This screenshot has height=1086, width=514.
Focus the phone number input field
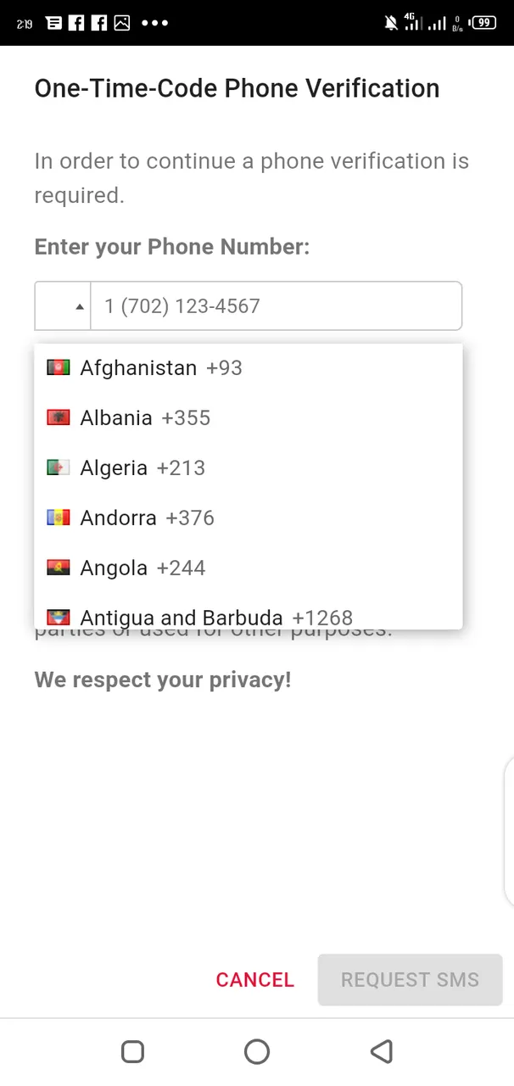coord(276,306)
